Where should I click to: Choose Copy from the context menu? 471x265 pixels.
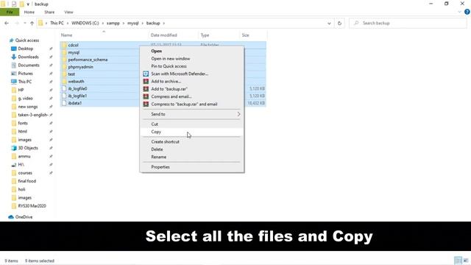[x=191, y=132]
